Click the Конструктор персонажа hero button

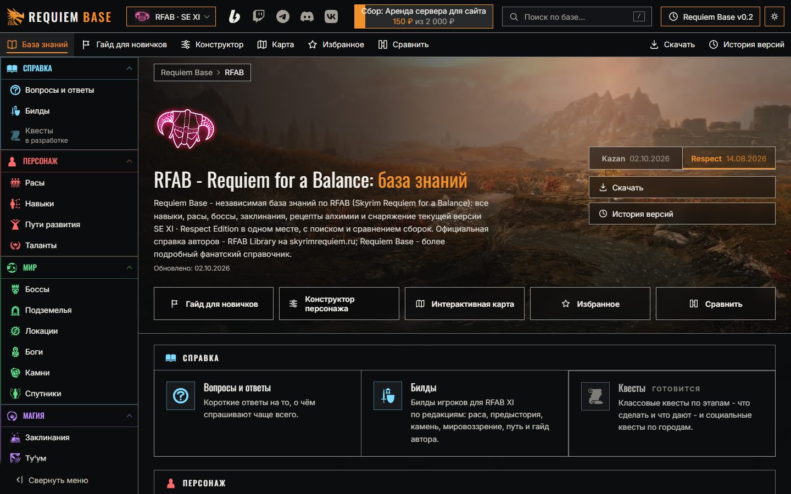click(x=339, y=304)
